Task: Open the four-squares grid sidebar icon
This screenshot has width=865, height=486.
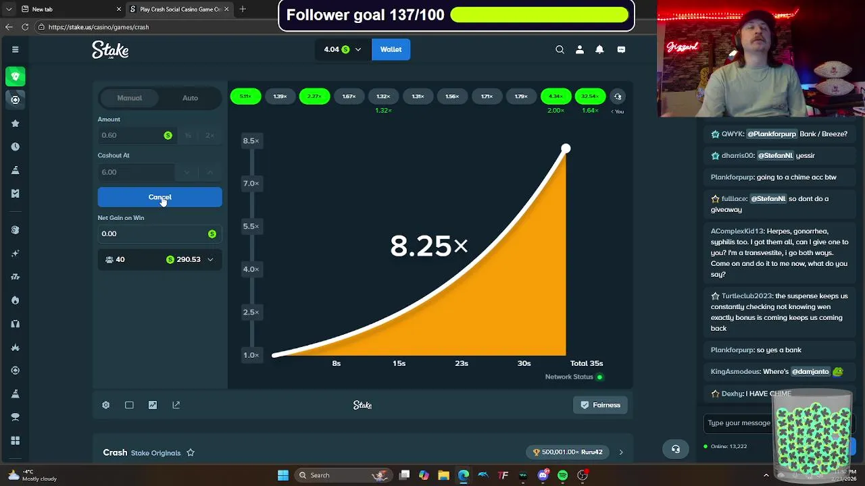Action: 15,440
